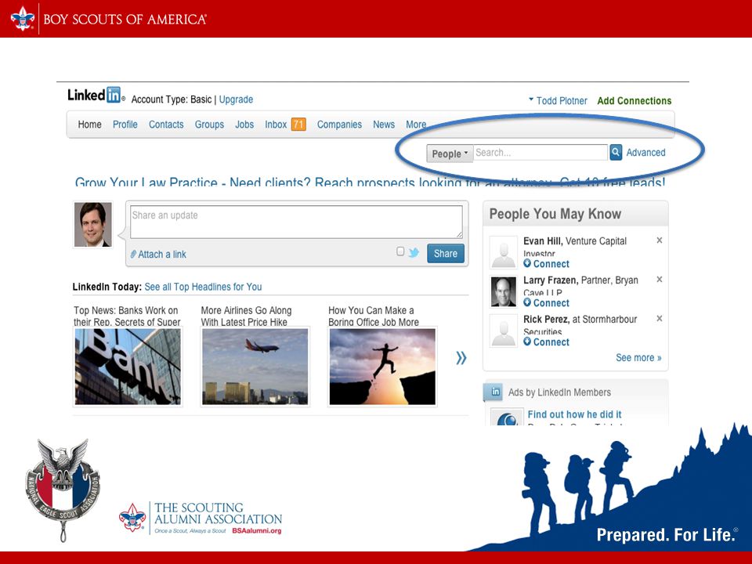
Task: Open the Inbox menu
Action: click(x=276, y=125)
